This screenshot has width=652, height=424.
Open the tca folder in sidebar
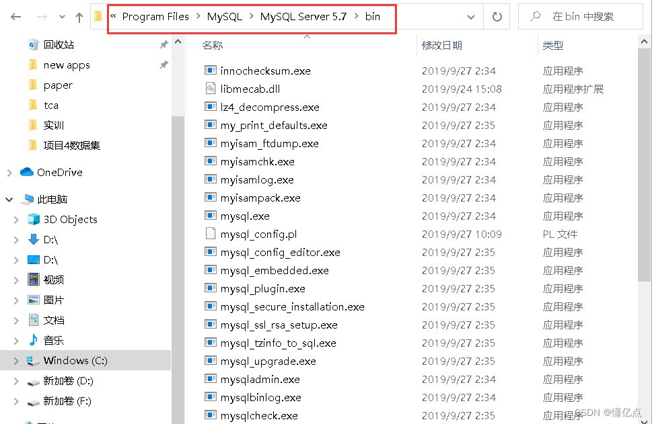[x=50, y=105]
